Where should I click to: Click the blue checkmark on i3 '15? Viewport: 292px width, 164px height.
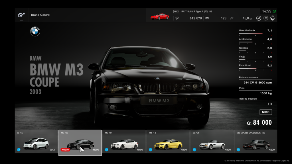tap(19, 149)
